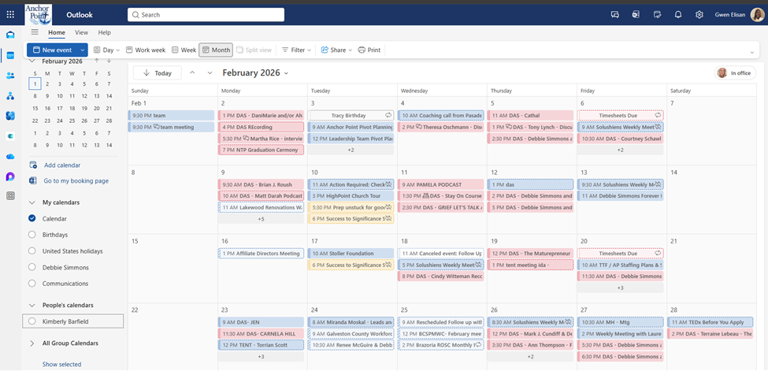Go to next month using down chevron

210,73
